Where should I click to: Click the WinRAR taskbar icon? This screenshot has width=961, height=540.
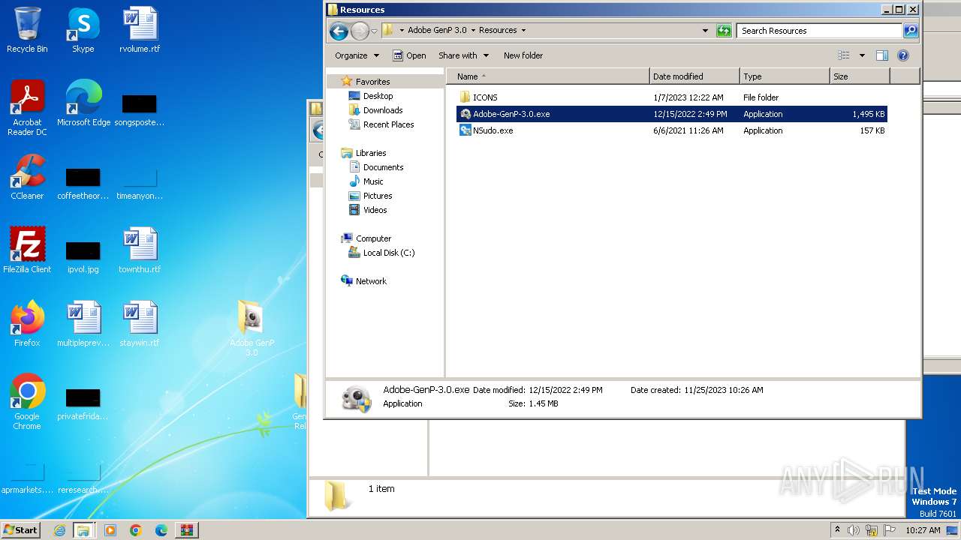pyautogui.click(x=187, y=530)
